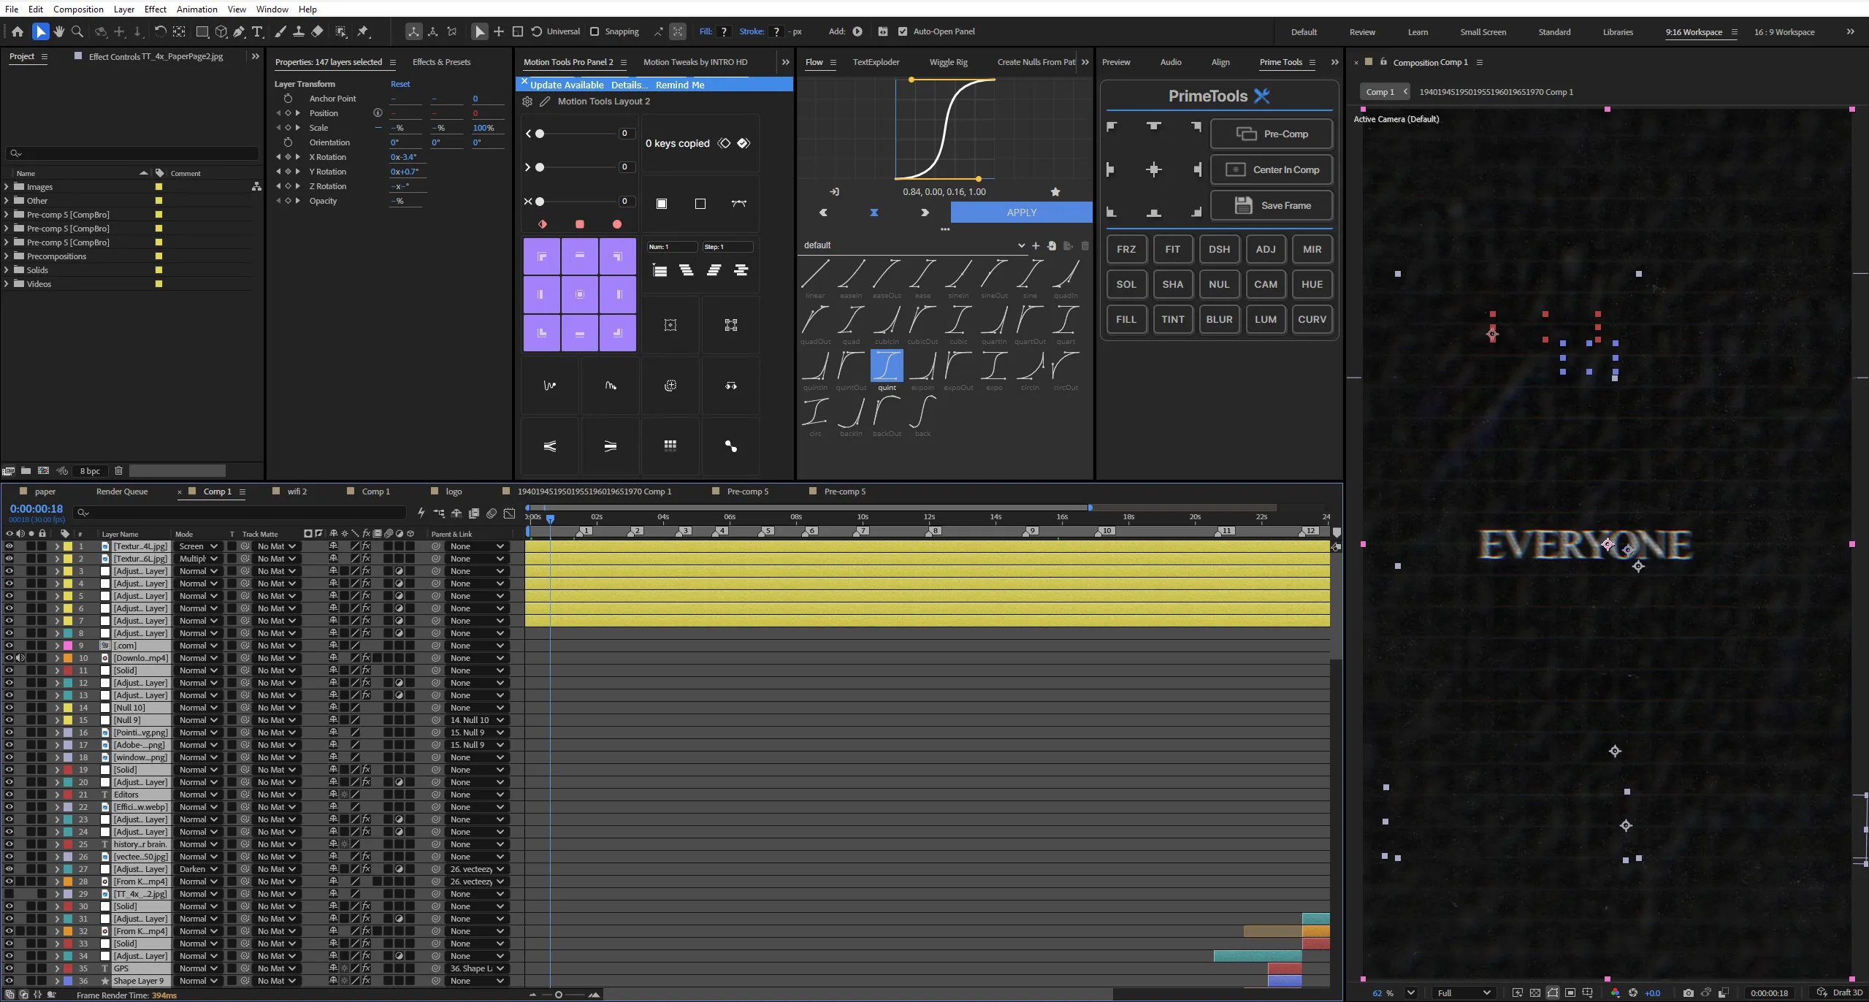This screenshot has height=1002, width=1869.
Task: Click the APPLY button in Flow
Action: point(1021,213)
